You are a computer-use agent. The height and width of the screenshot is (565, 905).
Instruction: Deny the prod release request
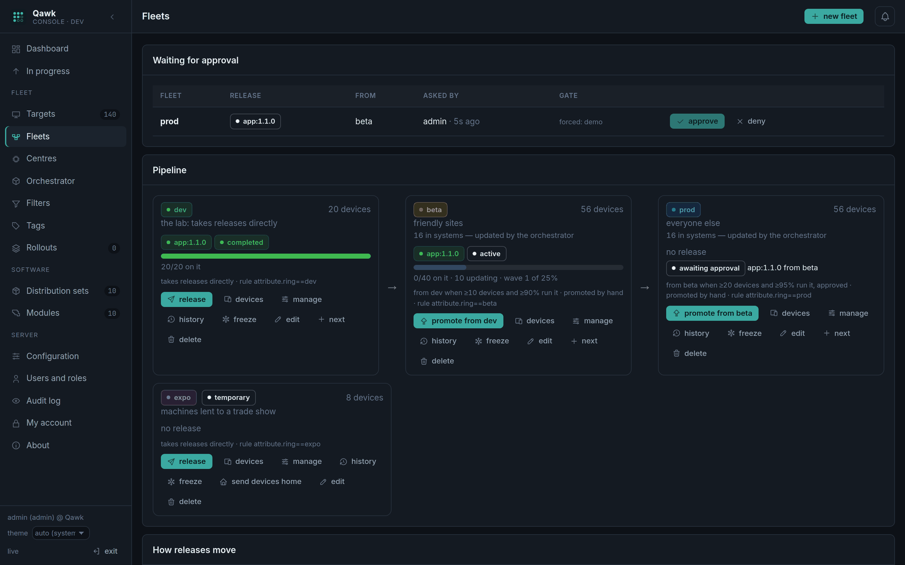pyautogui.click(x=751, y=121)
